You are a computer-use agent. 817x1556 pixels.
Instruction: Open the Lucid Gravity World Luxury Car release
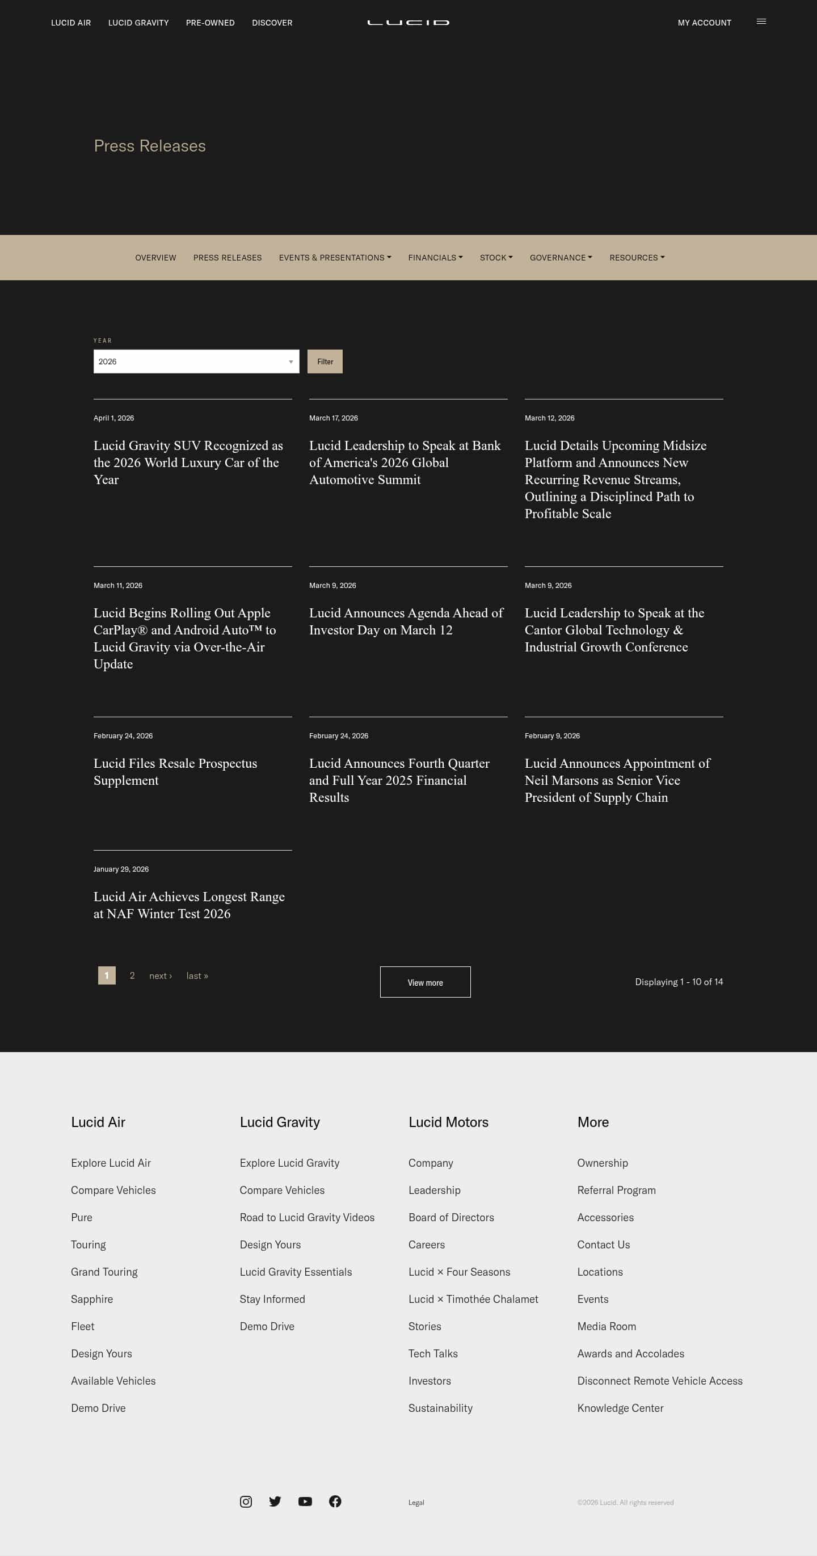tap(188, 462)
